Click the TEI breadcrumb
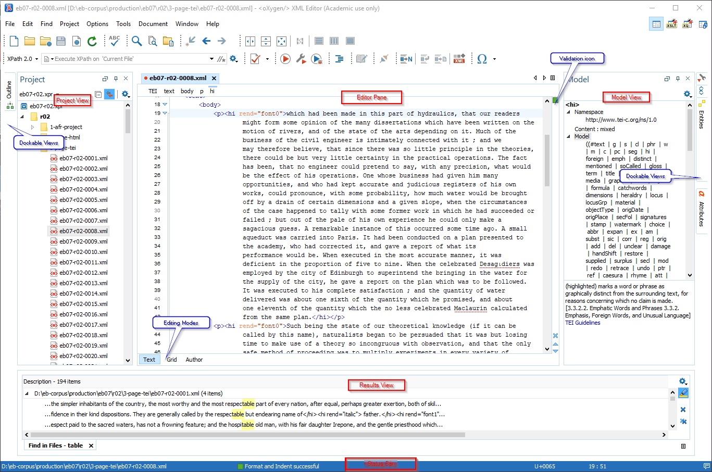 (153, 91)
